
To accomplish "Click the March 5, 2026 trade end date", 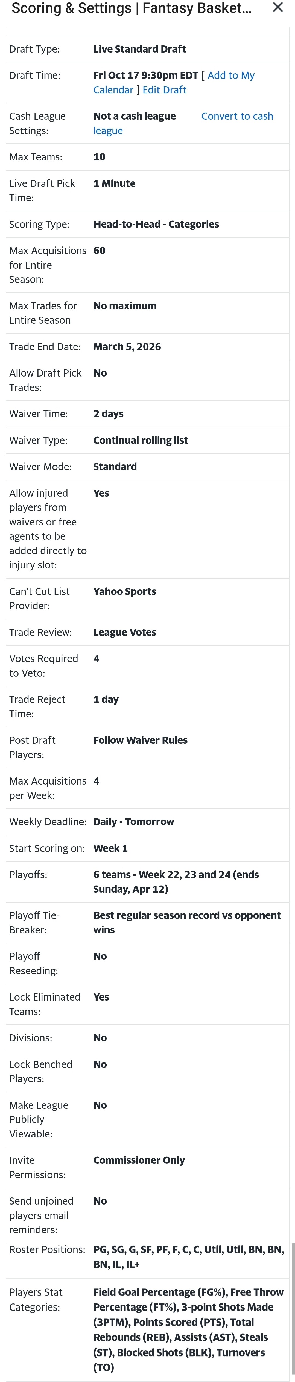I will coord(127,347).
